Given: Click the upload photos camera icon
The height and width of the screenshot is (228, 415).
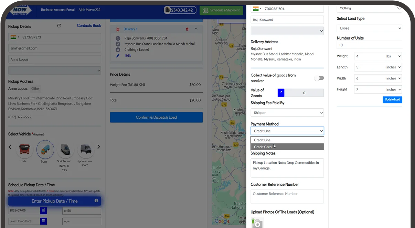Looking at the screenshot, I should [x=257, y=223].
